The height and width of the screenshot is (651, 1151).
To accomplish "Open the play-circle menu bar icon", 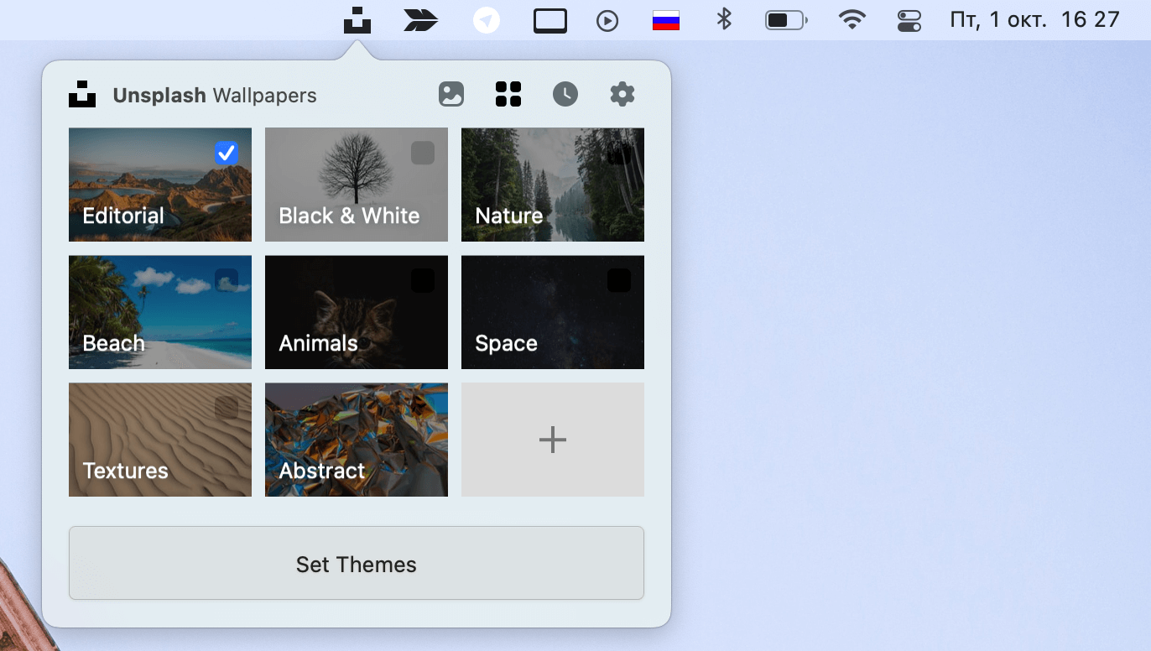I will [x=607, y=21].
